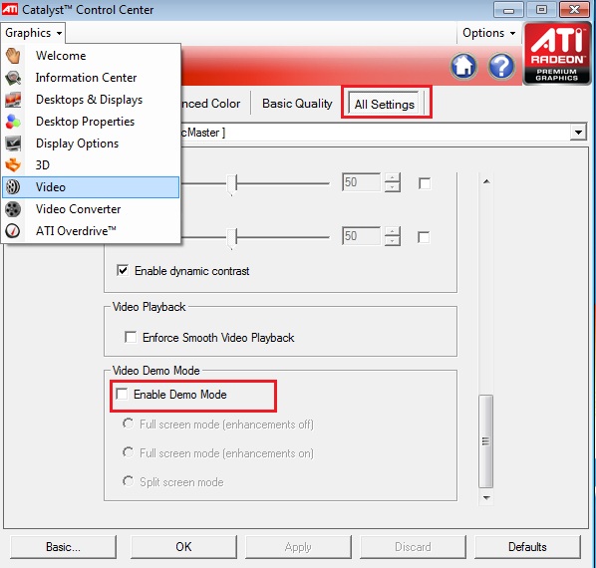Screen dimensions: 596x568
Task: Click the ATI Radeon Premium Graphics logo
Action: click(x=557, y=53)
